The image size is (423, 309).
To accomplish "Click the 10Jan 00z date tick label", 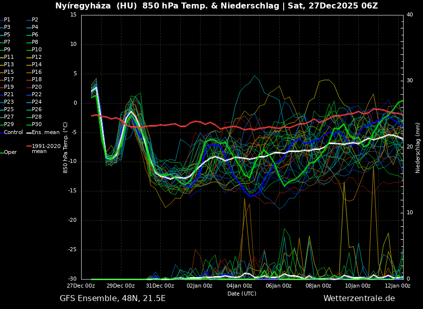I will pos(357,286).
